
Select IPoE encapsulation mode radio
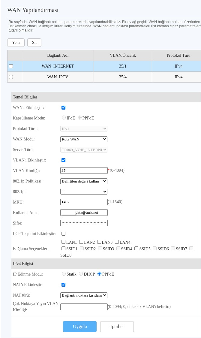(x=64, y=118)
